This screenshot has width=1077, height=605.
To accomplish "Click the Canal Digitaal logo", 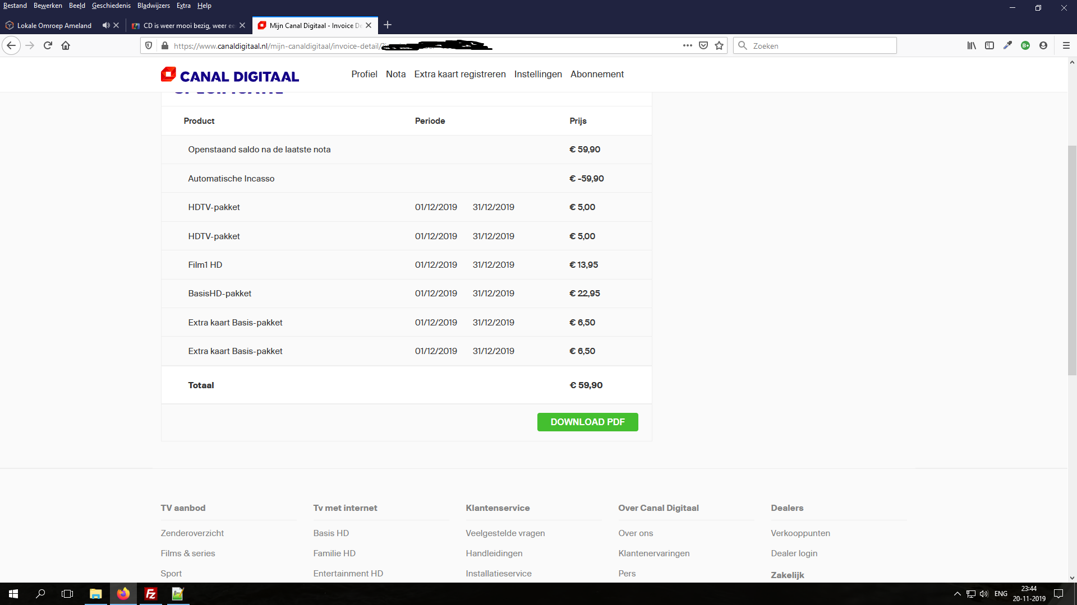I will pyautogui.click(x=230, y=75).
